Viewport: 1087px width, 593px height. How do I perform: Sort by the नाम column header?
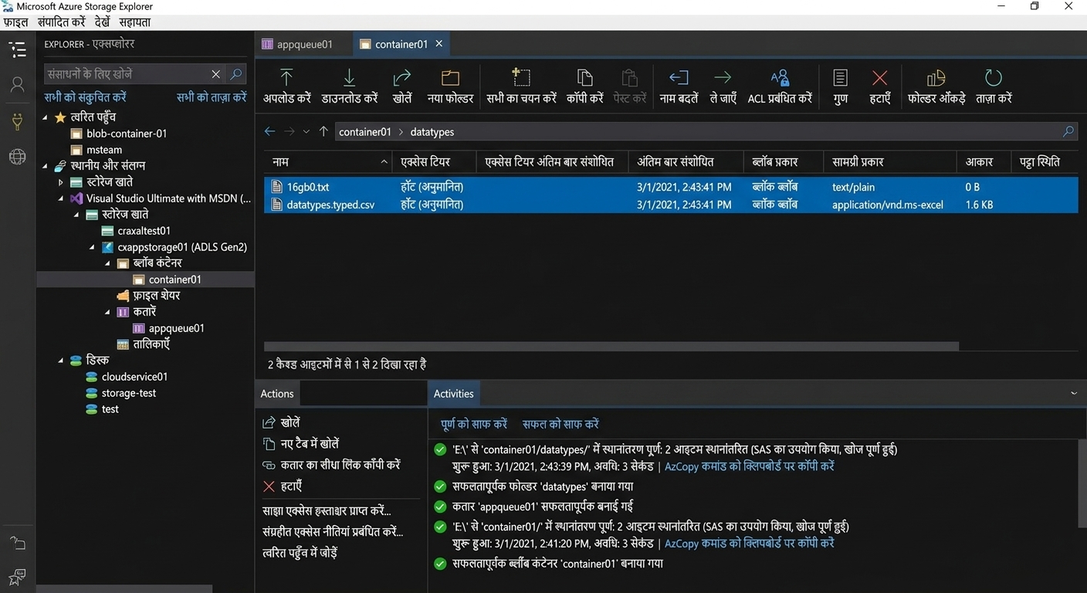(x=328, y=161)
